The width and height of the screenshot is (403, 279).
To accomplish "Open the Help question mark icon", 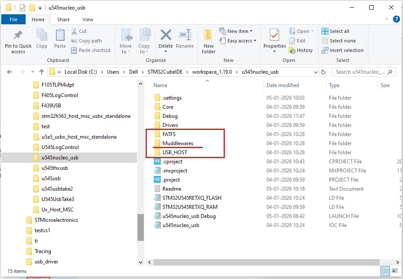I will pos(396,19).
